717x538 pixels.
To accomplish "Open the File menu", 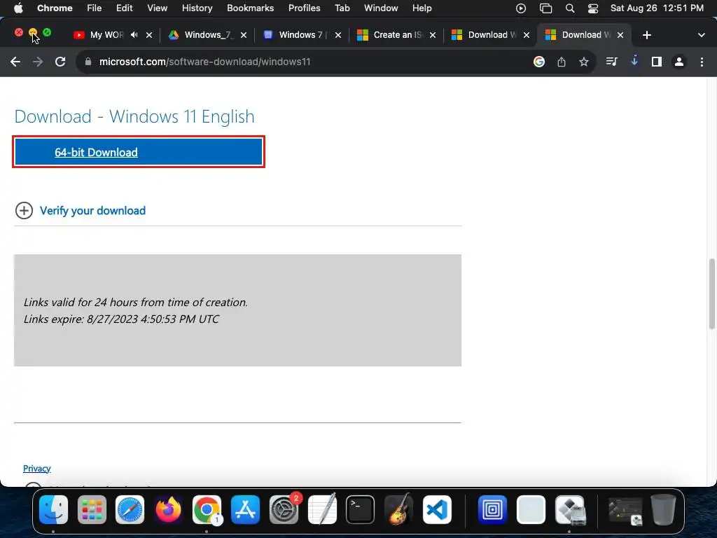I will click(95, 8).
